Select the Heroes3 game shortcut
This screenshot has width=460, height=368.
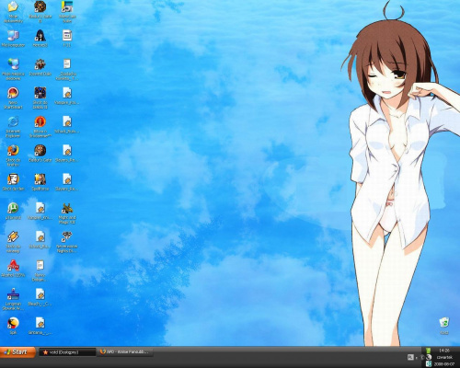[40, 39]
